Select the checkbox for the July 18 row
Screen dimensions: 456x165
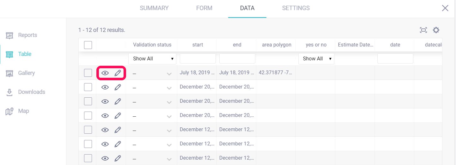[88, 73]
